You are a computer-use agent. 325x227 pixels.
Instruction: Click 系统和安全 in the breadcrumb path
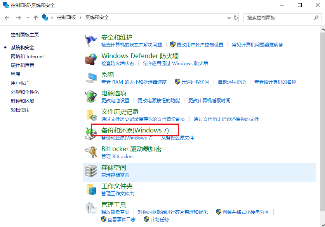[97, 17]
